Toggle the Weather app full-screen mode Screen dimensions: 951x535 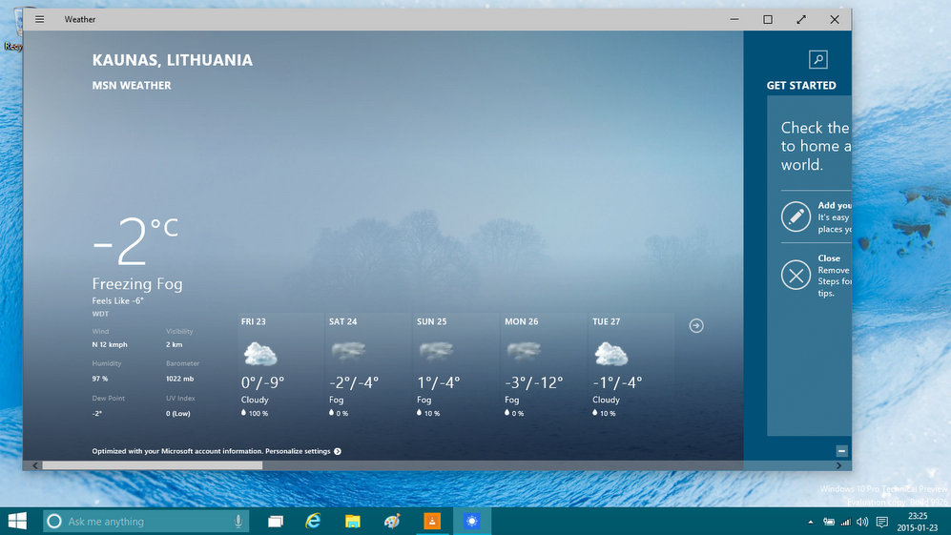pos(801,19)
